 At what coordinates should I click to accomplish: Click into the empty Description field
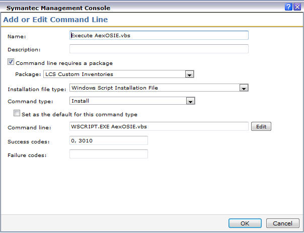click(x=159, y=49)
